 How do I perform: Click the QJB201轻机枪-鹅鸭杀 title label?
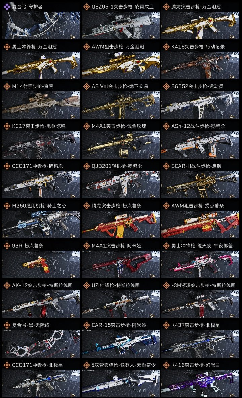coord(117,166)
